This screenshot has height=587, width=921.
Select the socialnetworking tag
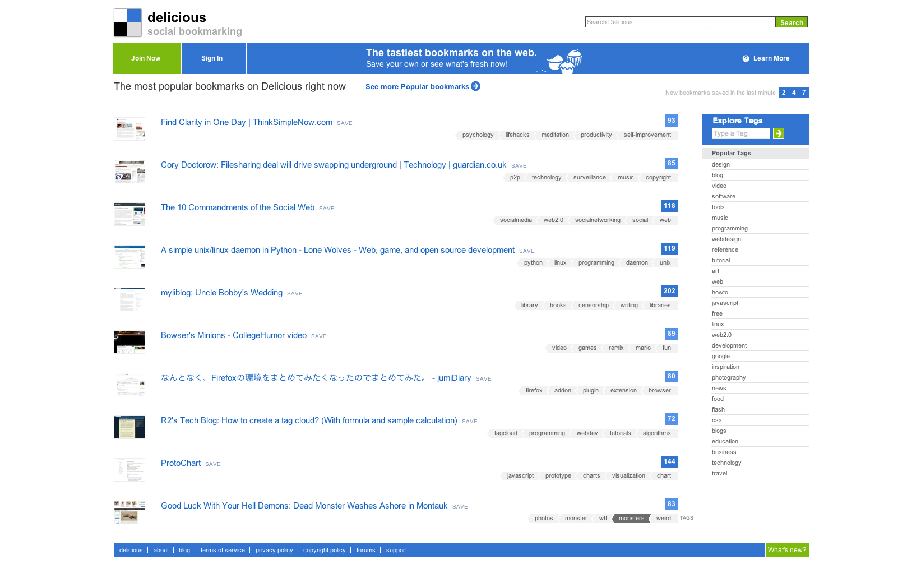click(x=598, y=220)
